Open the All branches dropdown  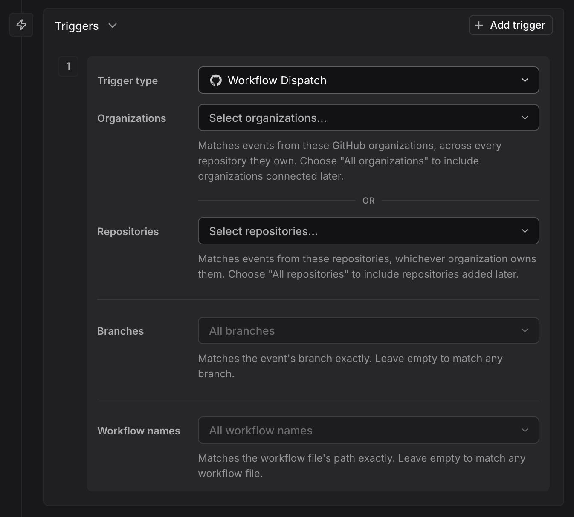(368, 330)
